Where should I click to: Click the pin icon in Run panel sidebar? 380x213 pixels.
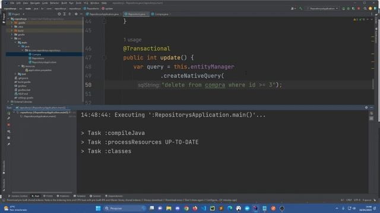(x=9, y=144)
